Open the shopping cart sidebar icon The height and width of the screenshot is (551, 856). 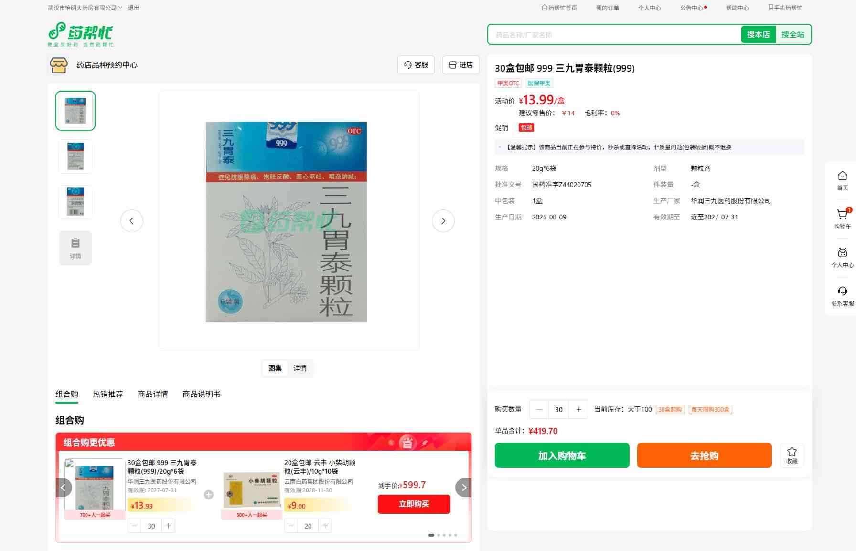tap(842, 218)
